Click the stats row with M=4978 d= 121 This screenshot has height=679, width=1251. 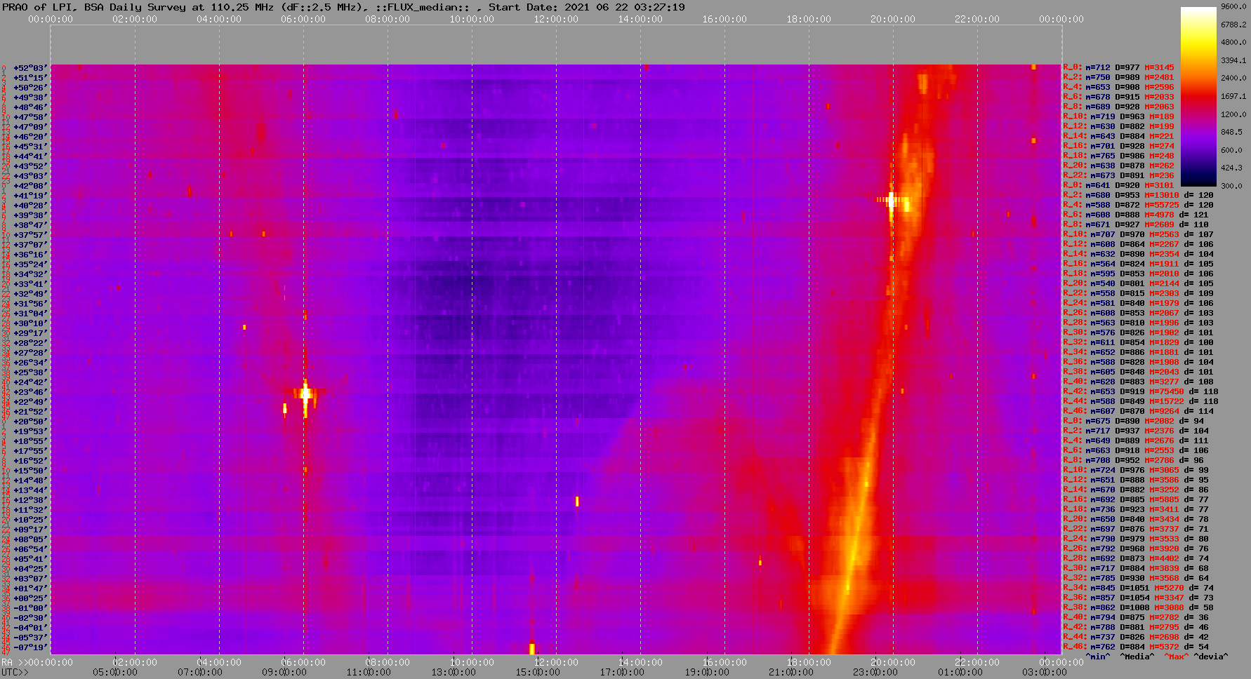coord(1136,215)
